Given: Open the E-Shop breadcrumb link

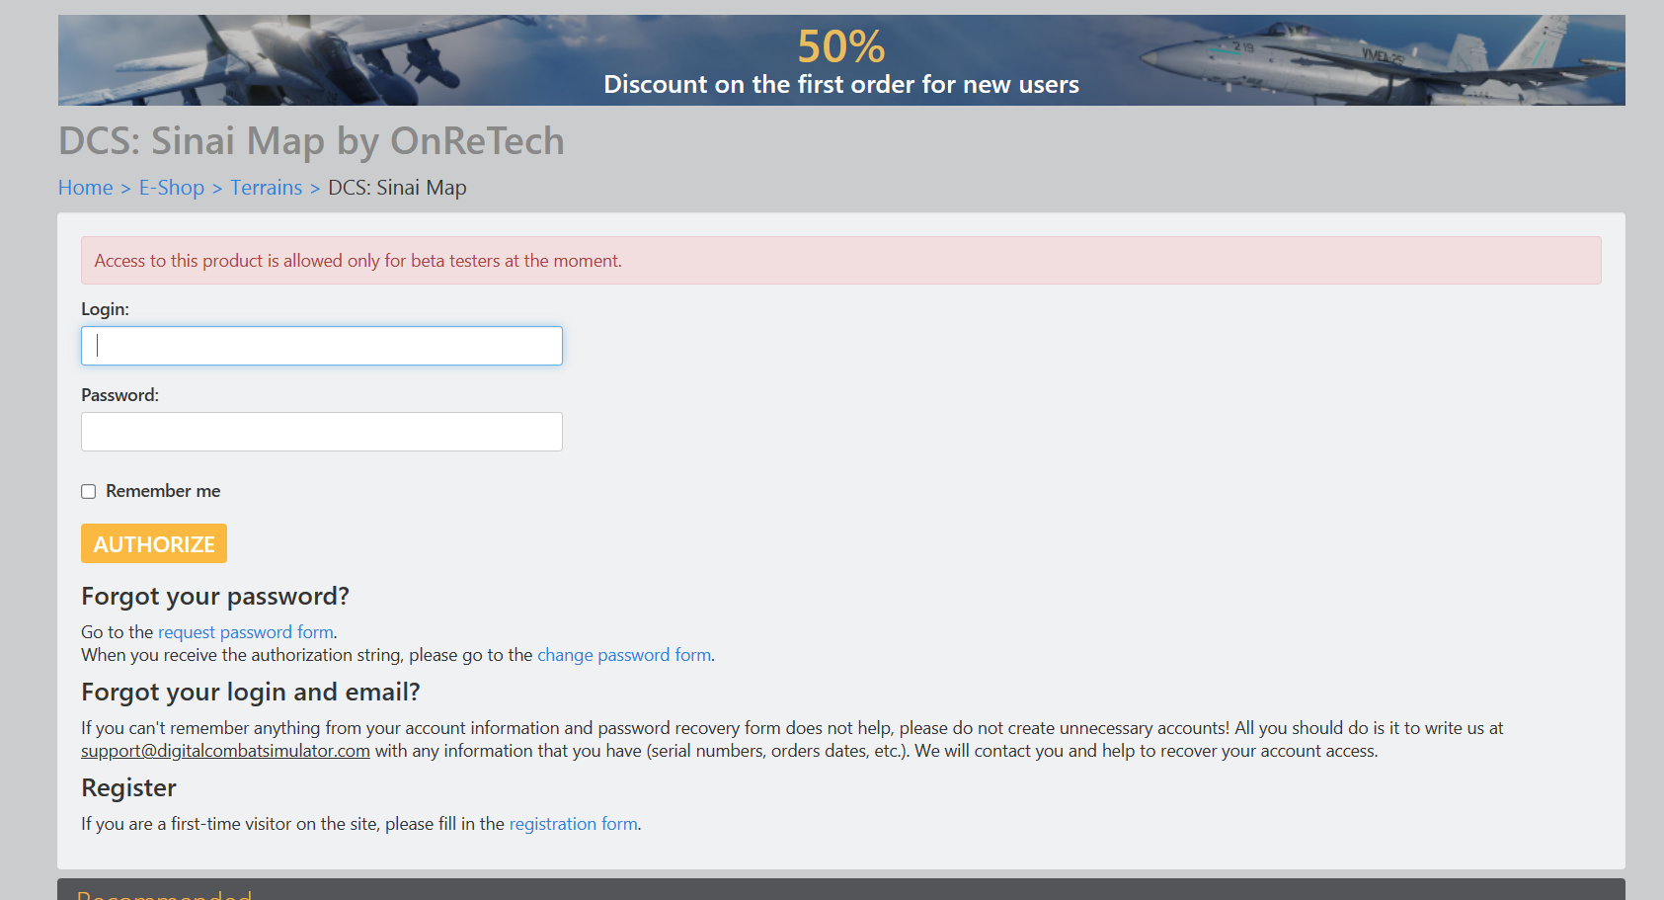Looking at the screenshot, I should pos(172,188).
